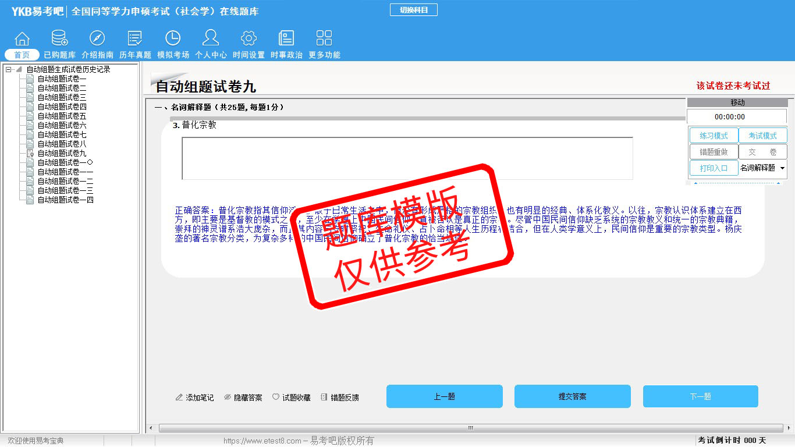Switch to 练习模式 practice mode
This screenshot has width=795, height=447.
714,136
